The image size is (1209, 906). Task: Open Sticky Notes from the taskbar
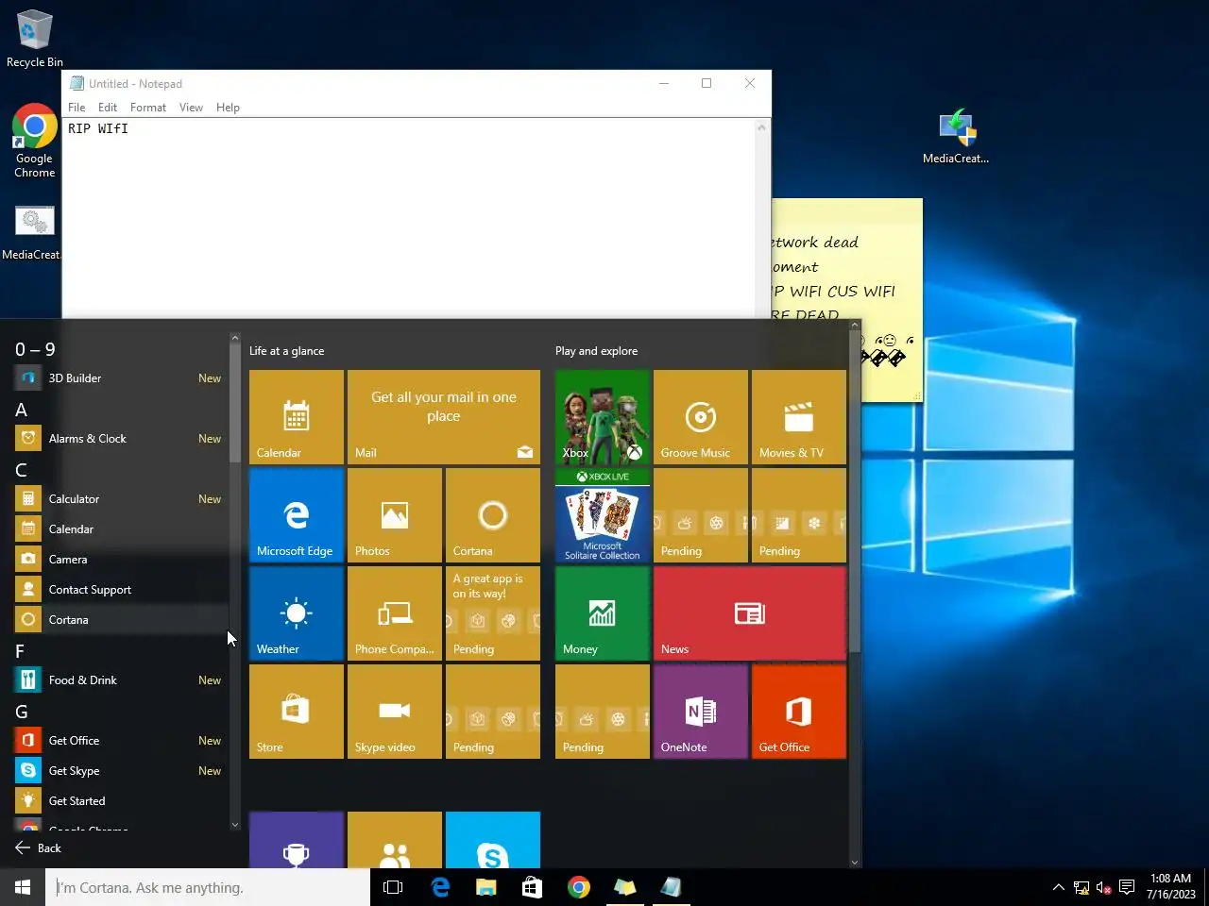tap(625, 887)
